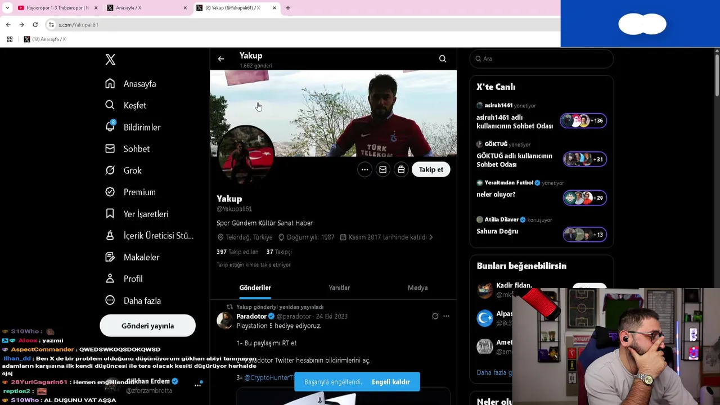Open Kadir fidan. suggested profile

click(x=514, y=286)
